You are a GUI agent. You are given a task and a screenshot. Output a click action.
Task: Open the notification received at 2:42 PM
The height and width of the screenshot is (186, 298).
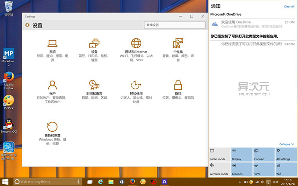[x=252, y=44]
